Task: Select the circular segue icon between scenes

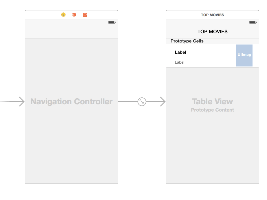Action: (x=142, y=102)
